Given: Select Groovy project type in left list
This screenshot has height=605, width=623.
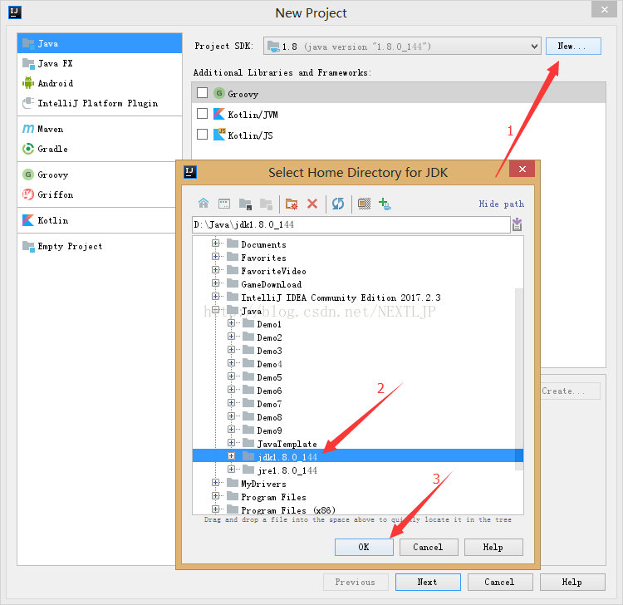Looking at the screenshot, I should pos(97,175).
